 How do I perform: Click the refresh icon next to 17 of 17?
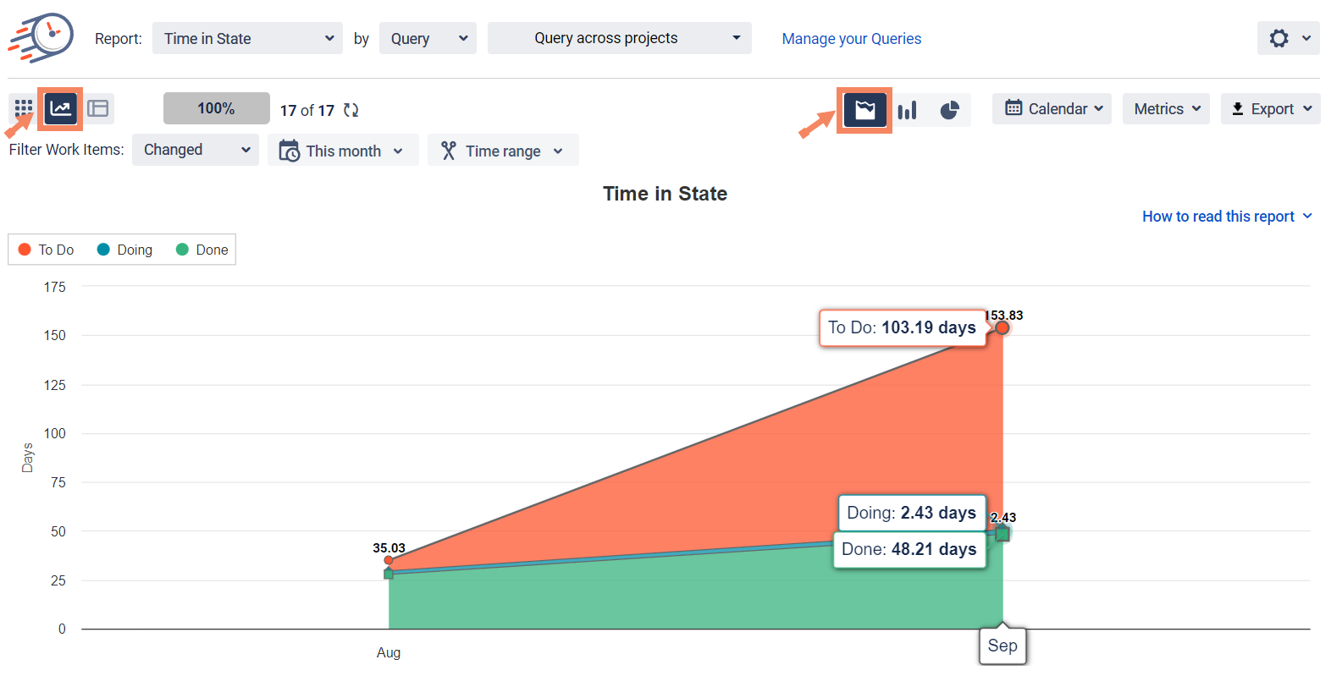[x=351, y=110]
